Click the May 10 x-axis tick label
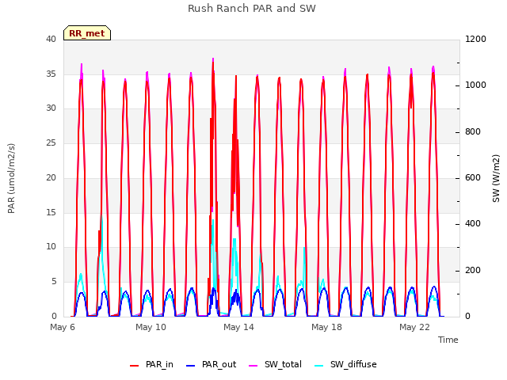The height and width of the screenshot is (380, 507). [151, 327]
